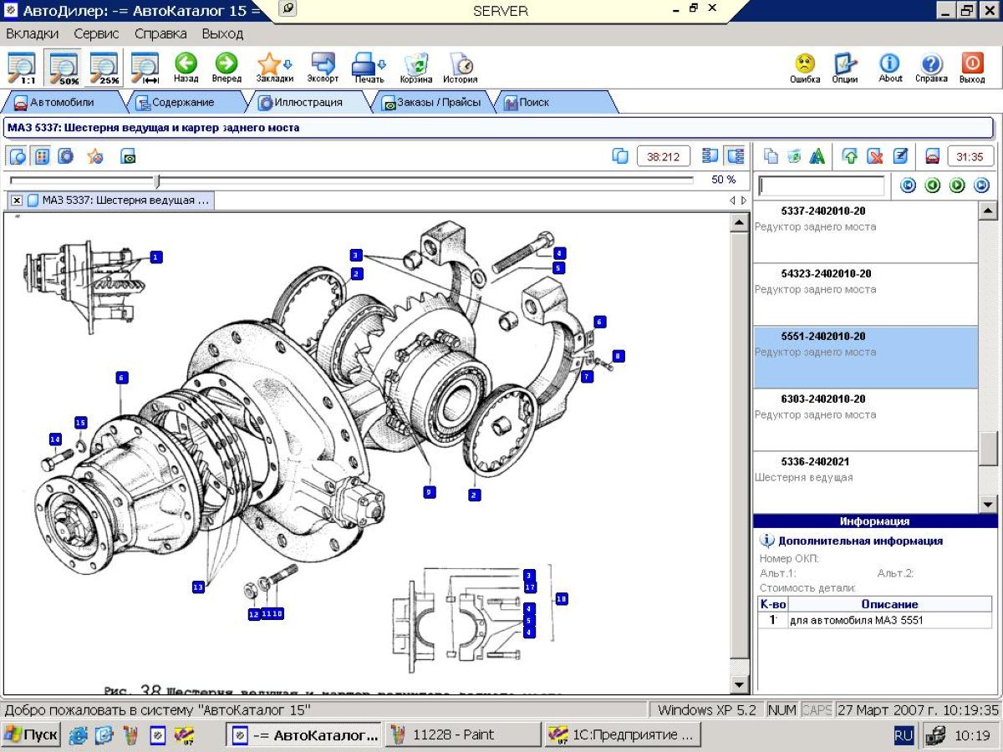Switch to the Автомобили tab
1003x752 pixels.
pyautogui.click(x=60, y=103)
